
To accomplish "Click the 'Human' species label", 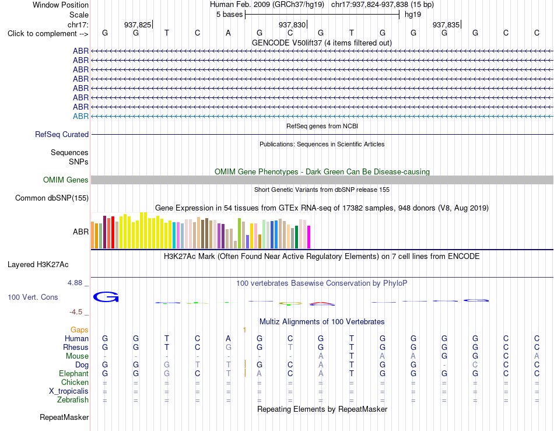I will click(76, 338).
